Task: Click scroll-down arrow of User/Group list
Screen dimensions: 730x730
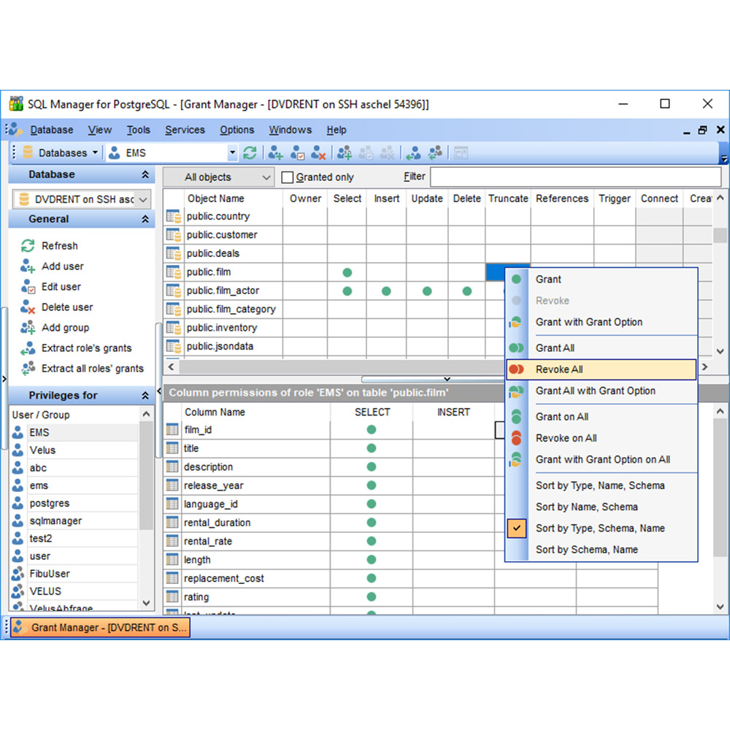Action: (x=146, y=603)
